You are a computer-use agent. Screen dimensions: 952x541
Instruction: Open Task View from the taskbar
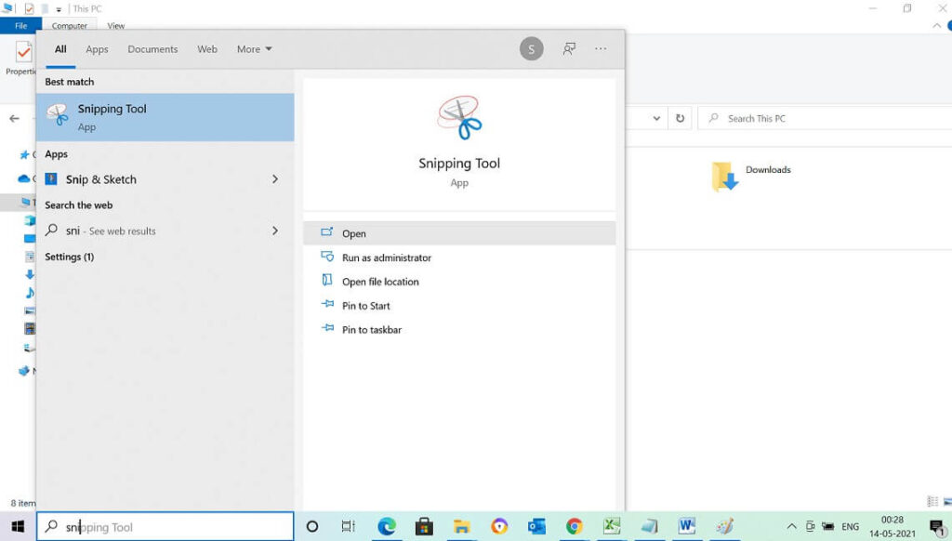pyautogui.click(x=349, y=526)
